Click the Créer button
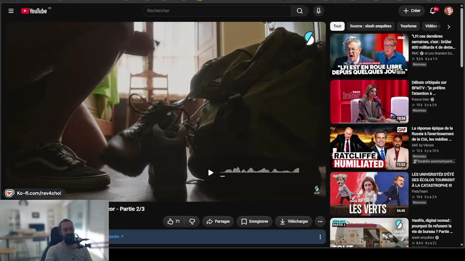465x261 pixels. (x=412, y=11)
